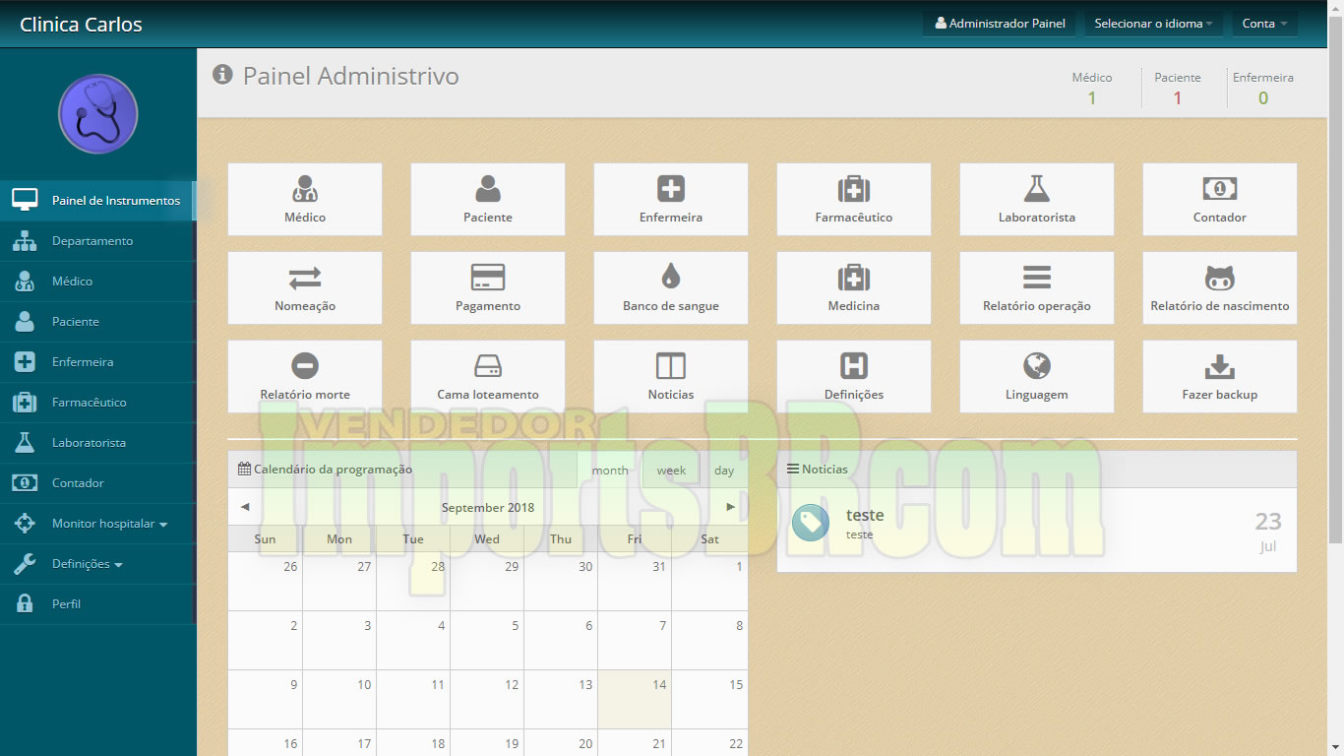The width and height of the screenshot is (1344, 756).
Task: Click the Médico counter in header
Action: (1092, 88)
